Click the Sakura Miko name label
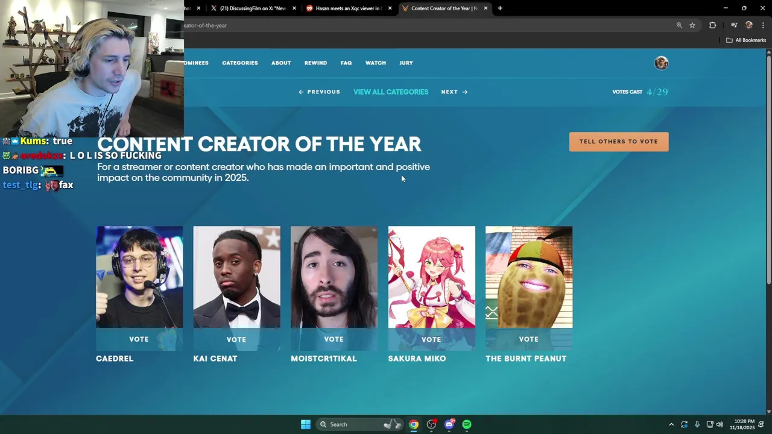Screen dimensions: 772x434 417,359
